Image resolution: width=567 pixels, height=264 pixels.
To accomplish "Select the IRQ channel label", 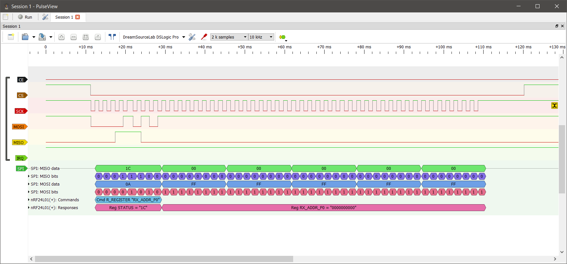I will (21, 158).
